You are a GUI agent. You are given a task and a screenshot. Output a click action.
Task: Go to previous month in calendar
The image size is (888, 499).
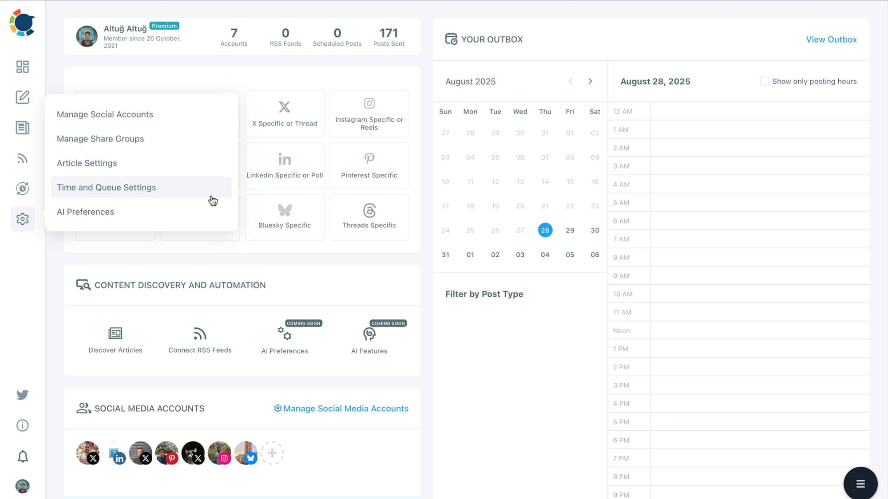coord(571,81)
